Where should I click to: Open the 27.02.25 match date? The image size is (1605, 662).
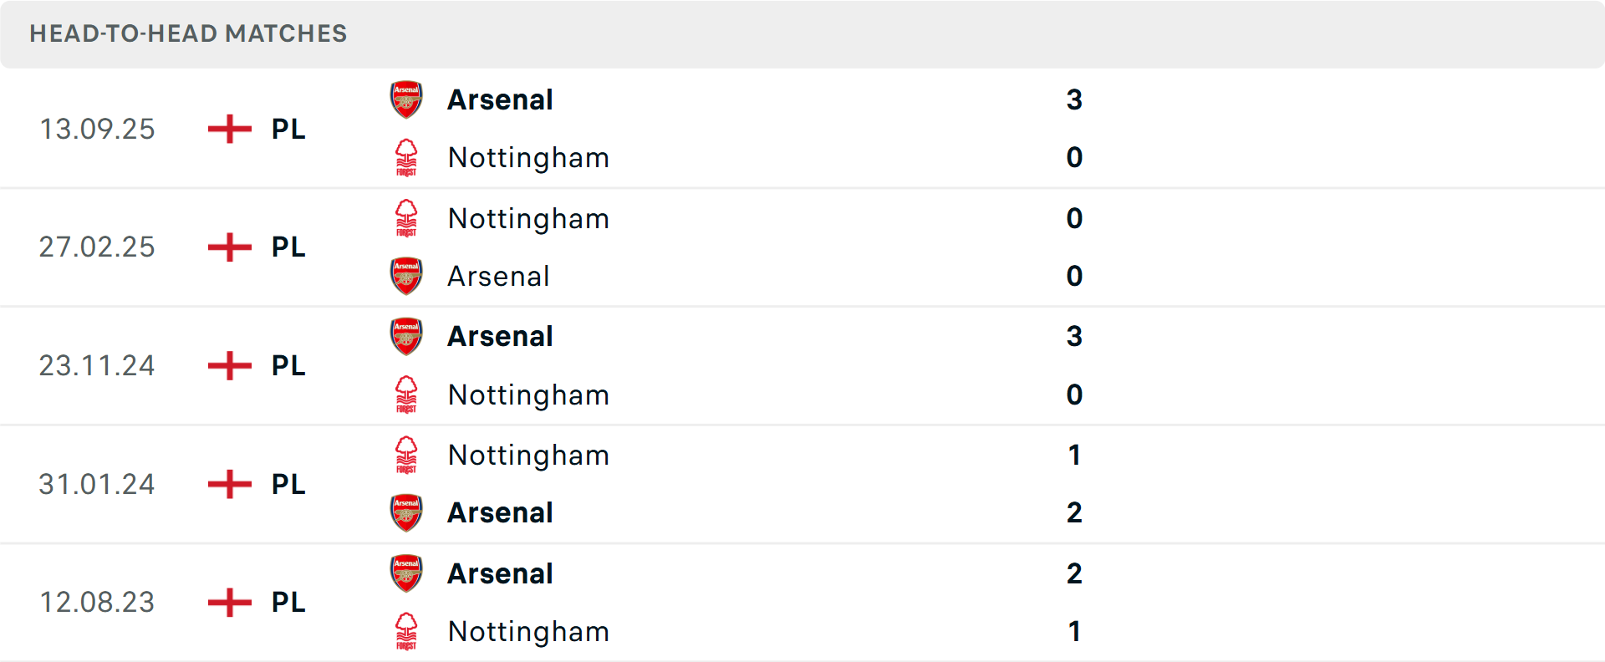point(97,247)
